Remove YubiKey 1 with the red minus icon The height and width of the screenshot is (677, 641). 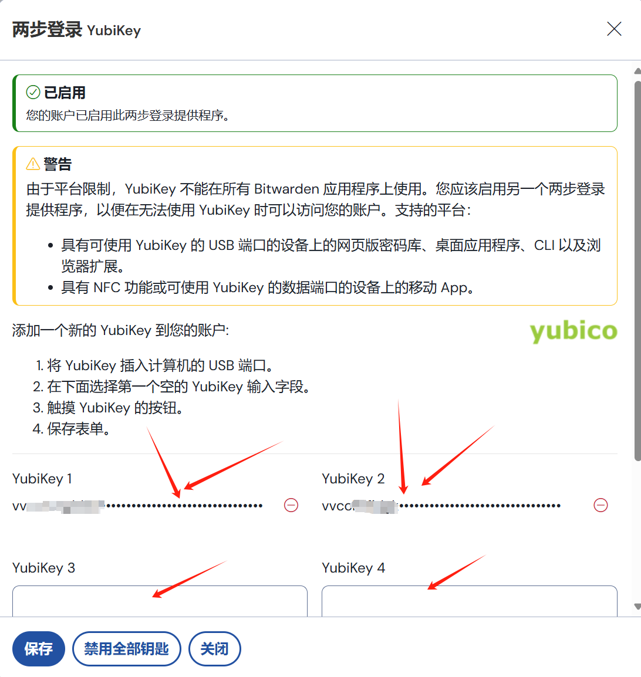pyautogui.click(x=291, y=505)
